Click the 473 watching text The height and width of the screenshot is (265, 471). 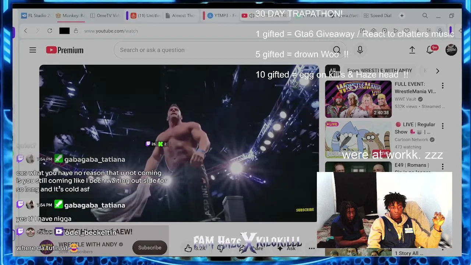click(408, 147)
